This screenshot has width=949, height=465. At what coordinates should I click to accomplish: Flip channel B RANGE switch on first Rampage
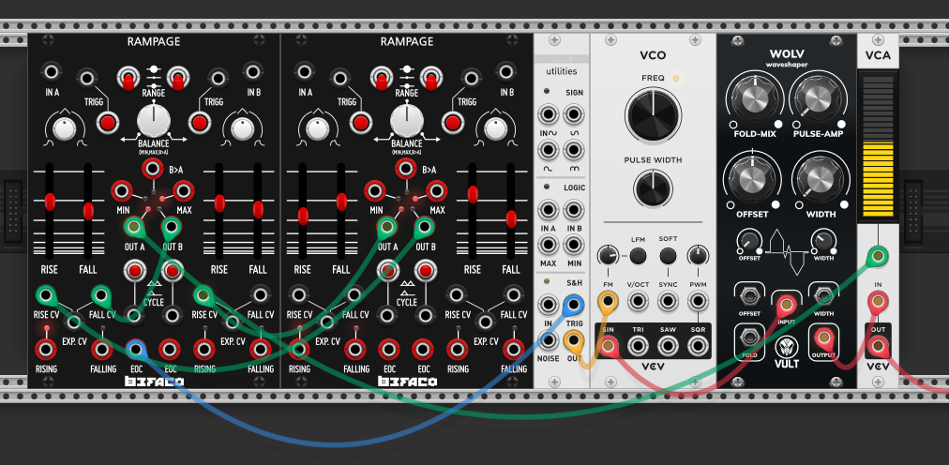pos(178,79)
